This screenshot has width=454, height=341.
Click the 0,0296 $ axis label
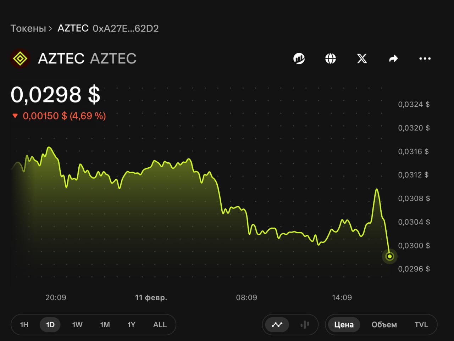click(414, 269)
